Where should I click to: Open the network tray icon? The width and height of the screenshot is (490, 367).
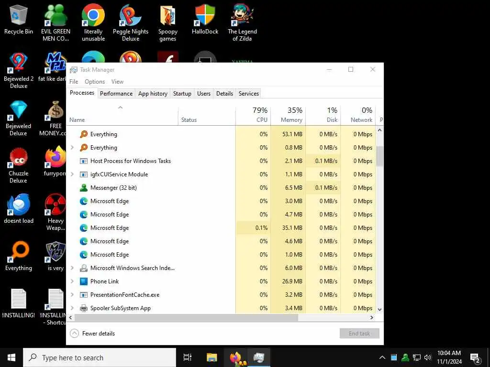click(417, 357)
